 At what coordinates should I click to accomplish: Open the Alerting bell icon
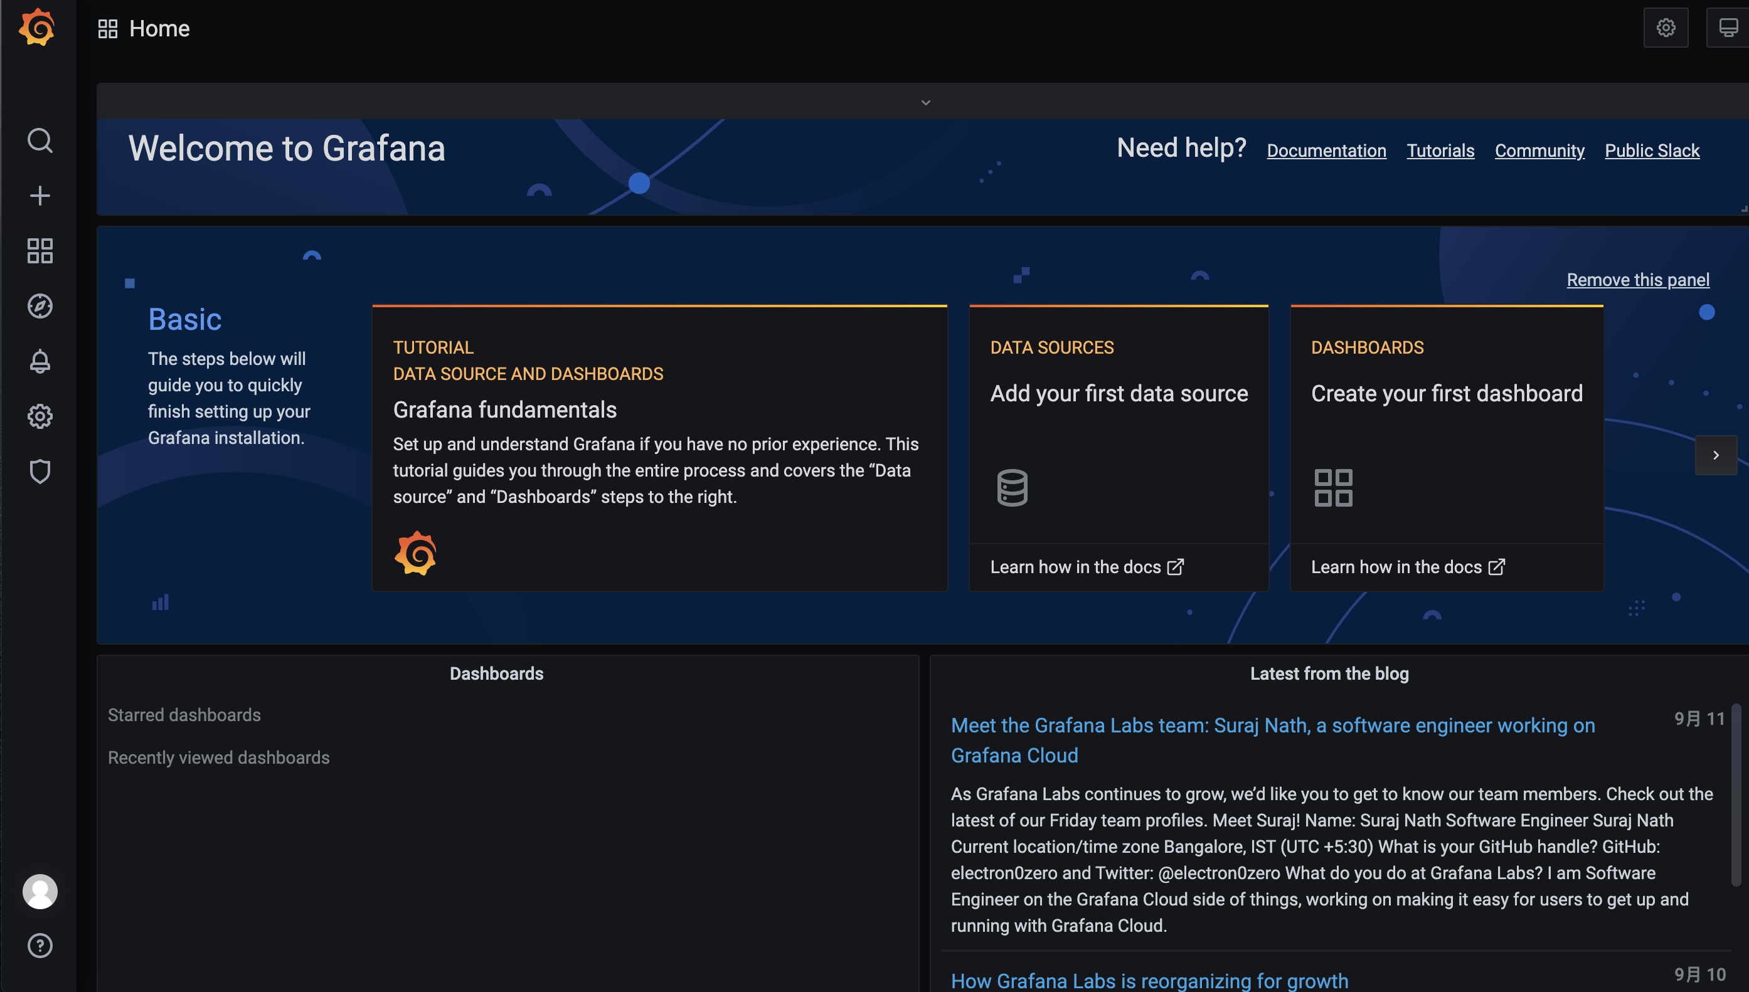pyautogui.click(x=40, y=361)
